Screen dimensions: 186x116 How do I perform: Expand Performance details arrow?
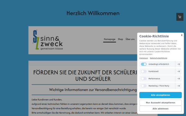pyautogui.click(x=179, y=79)
